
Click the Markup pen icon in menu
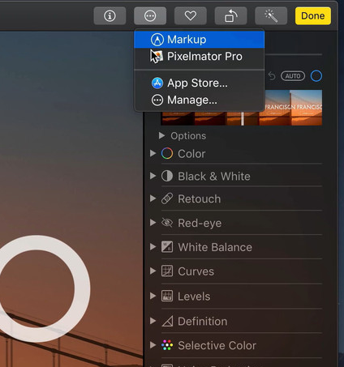[x=157, y=40]
